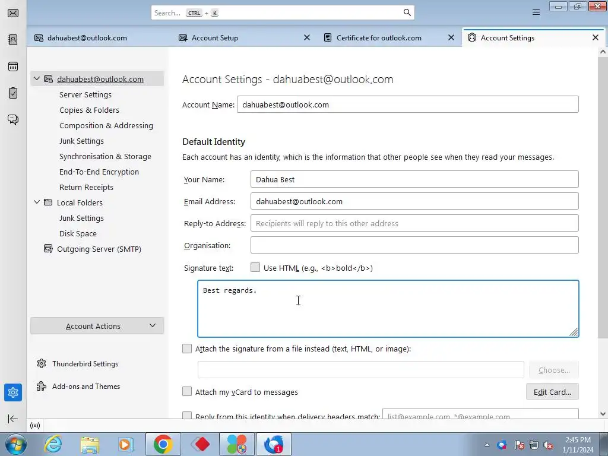Open Disk Space settings
The image size is (608, 456).
(x=78, y=234)
